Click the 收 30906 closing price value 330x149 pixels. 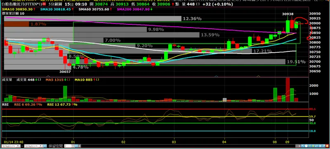click(164, 4)
